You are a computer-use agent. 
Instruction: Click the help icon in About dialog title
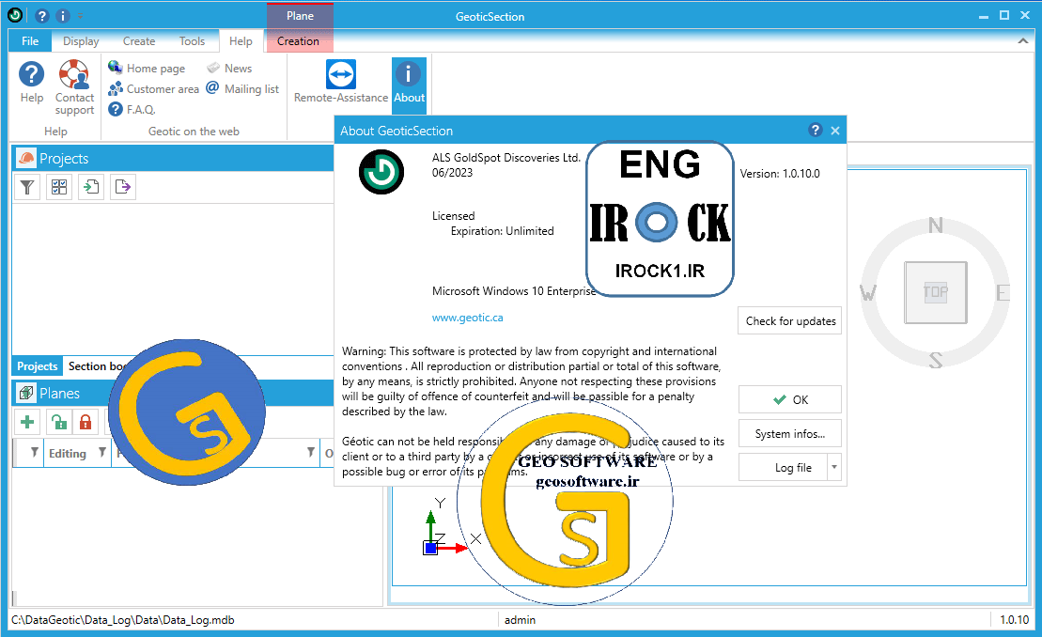816,131
